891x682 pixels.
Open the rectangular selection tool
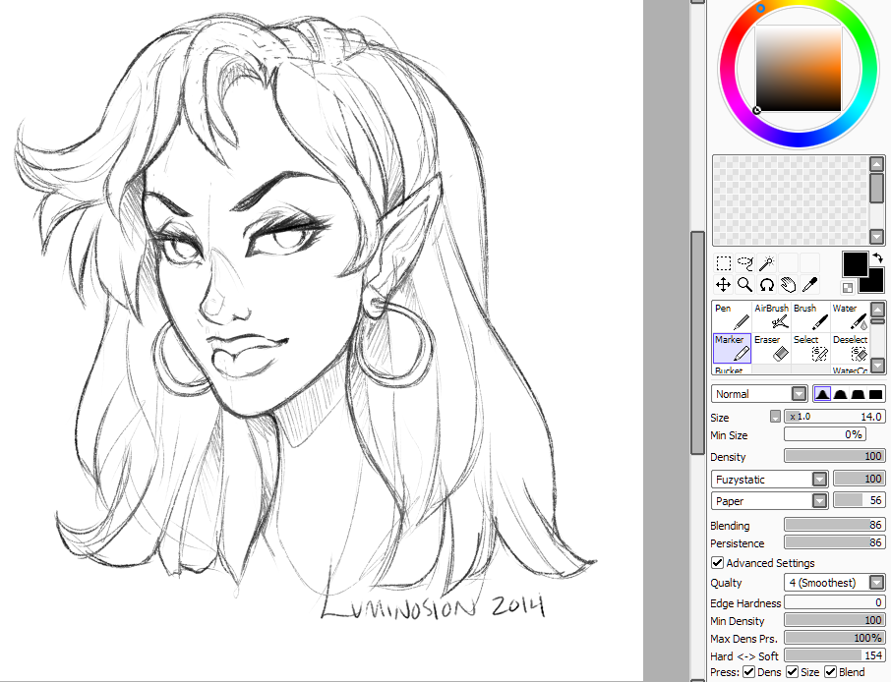(x=724, y=262)
